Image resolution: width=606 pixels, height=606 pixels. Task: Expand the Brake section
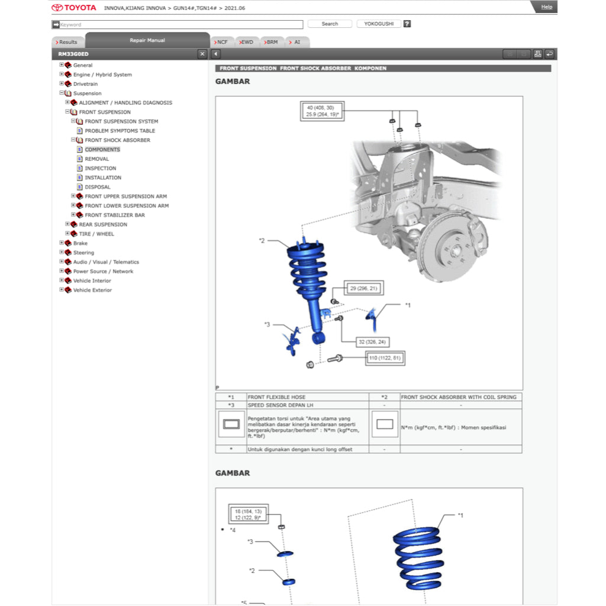(62, 243)
